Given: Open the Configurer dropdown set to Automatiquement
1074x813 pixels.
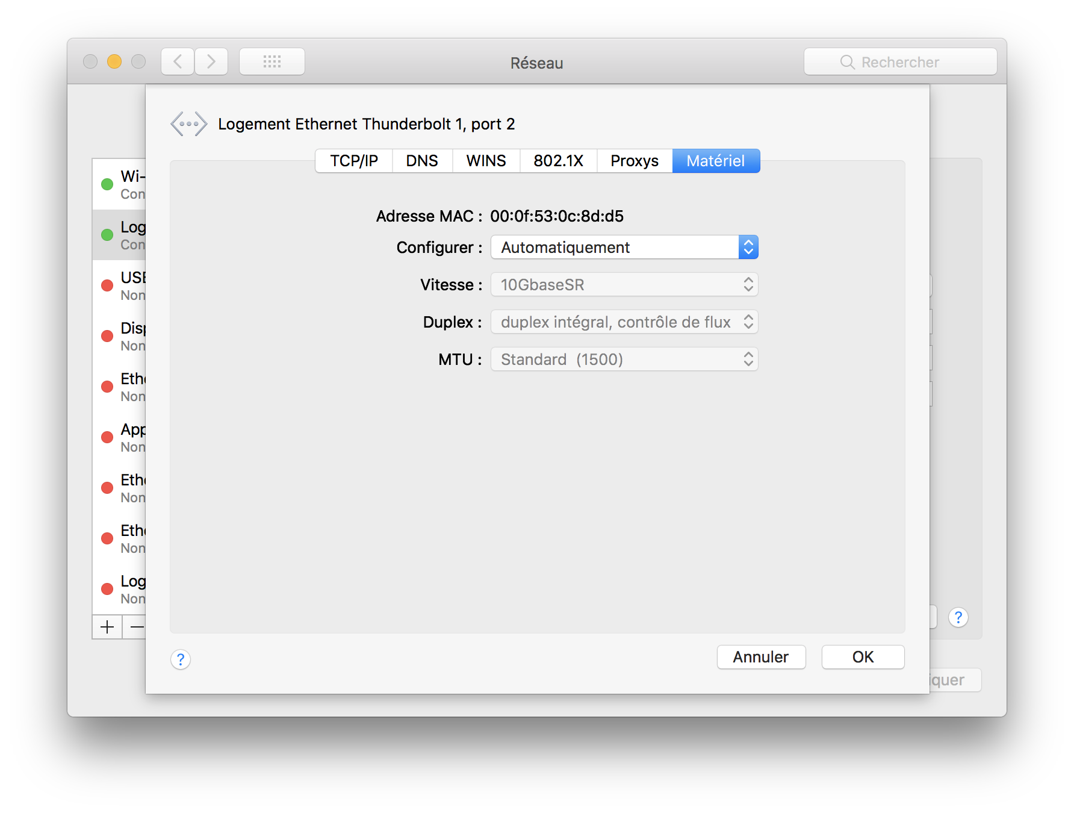Looking at the screenshot, I should 624,248.
